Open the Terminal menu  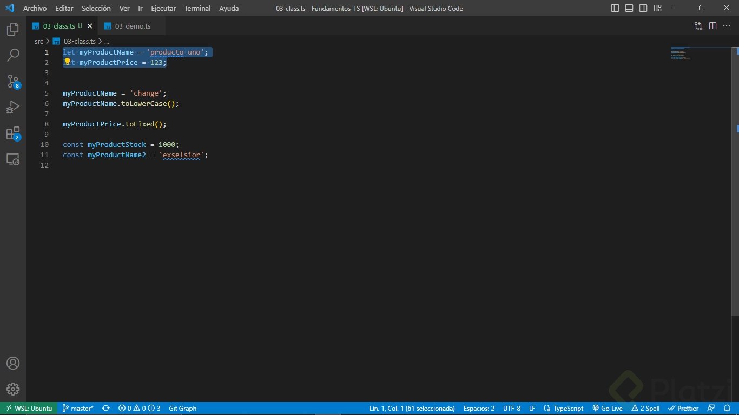click(197, 8)
